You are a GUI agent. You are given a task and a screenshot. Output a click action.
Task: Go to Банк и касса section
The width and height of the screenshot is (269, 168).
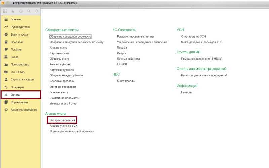pyautogui.click(x=19, y=35)
